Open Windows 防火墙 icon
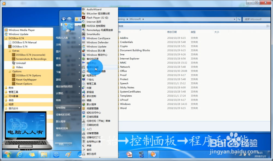The width and height of the screenshot is (273, 161). (84, 51)
